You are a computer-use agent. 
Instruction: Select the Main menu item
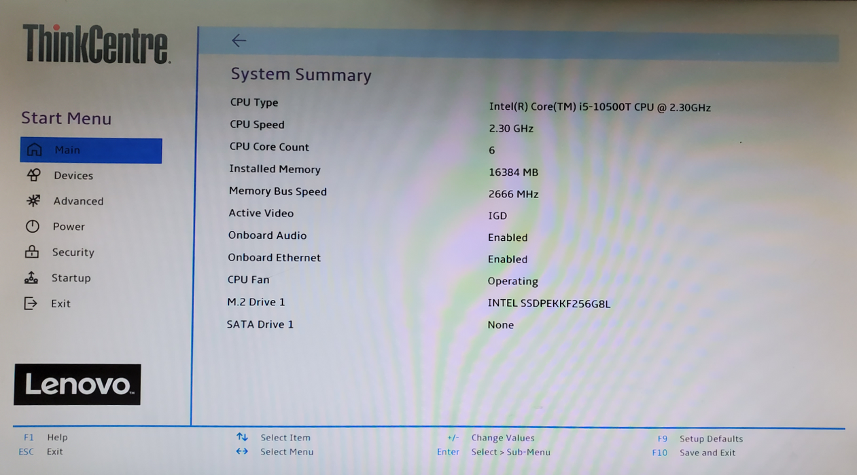[91, 150]
